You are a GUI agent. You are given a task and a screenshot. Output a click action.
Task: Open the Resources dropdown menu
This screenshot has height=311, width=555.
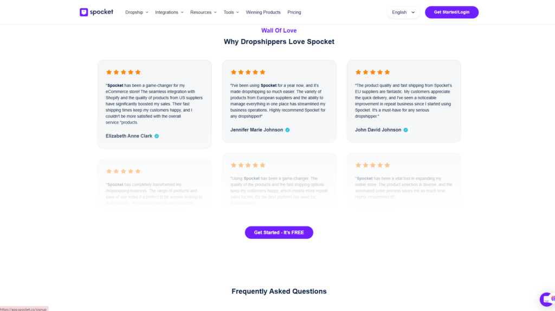(x=203, y=12)
